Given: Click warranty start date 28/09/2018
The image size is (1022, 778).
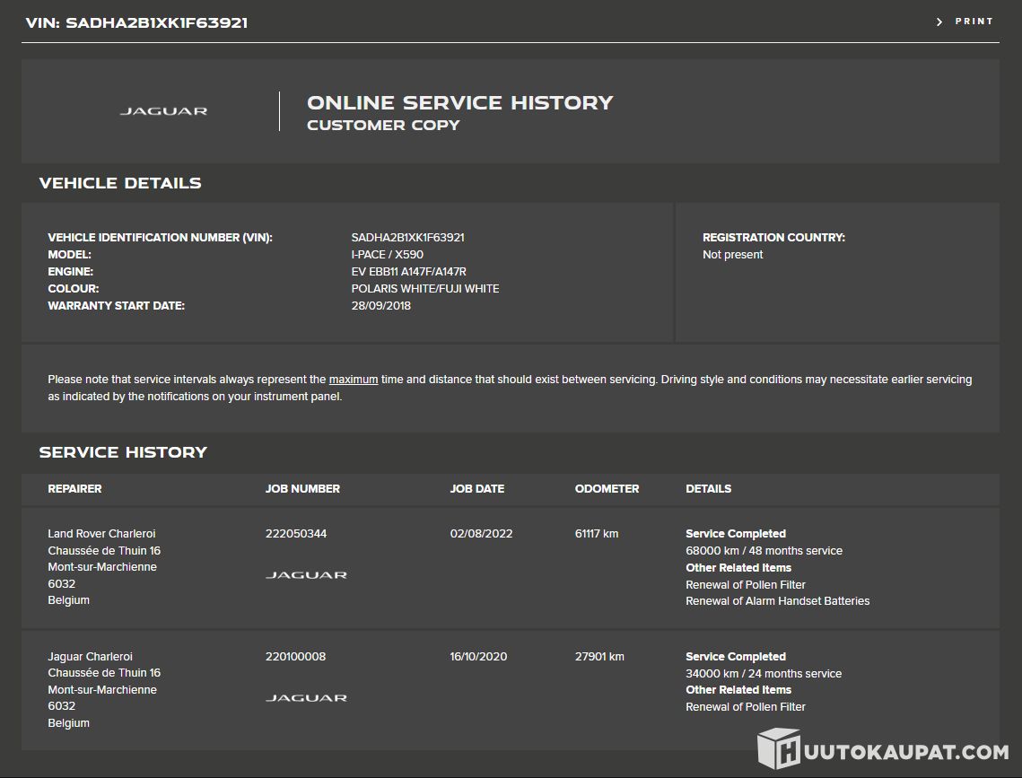Looking at the screenshot, I should coord(380,306).
